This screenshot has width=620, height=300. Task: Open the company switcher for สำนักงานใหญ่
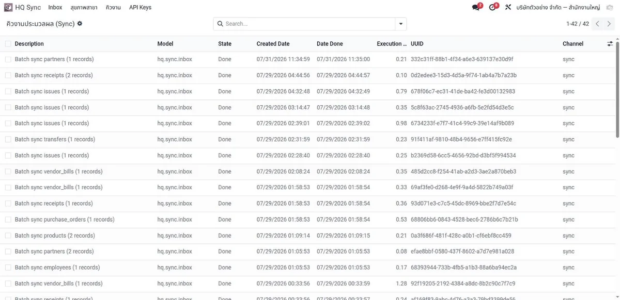point(558,7)
